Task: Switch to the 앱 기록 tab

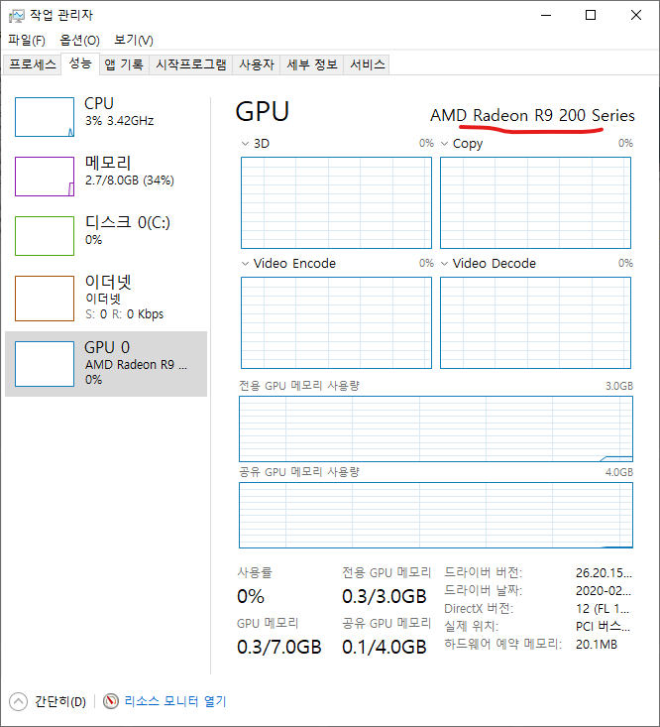Action: (124, 64)
